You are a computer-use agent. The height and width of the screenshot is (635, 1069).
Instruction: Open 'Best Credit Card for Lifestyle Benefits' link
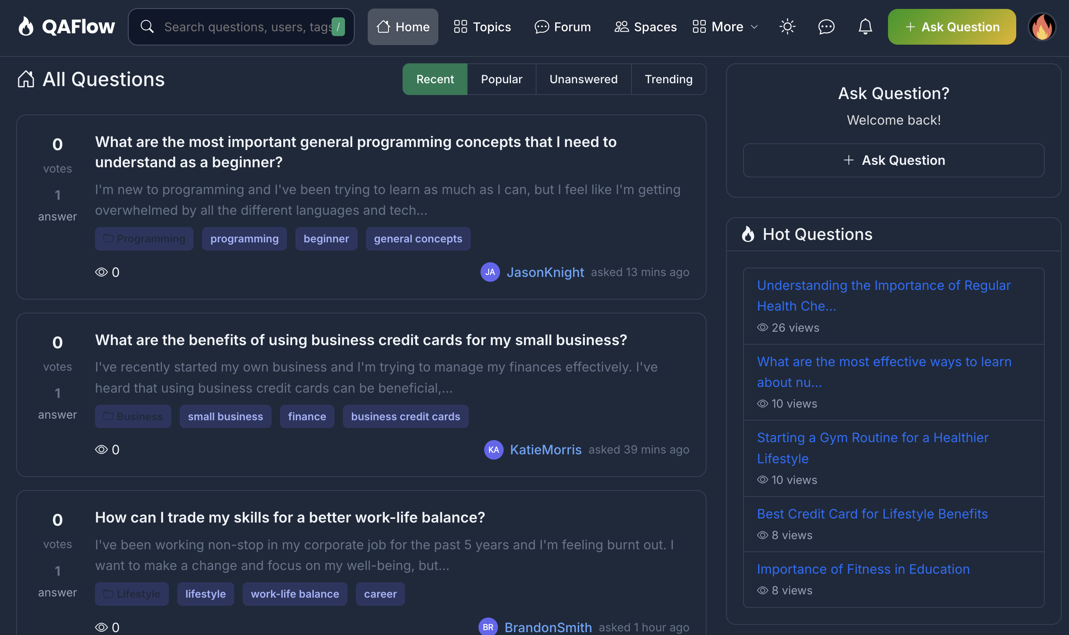point(872,514)
